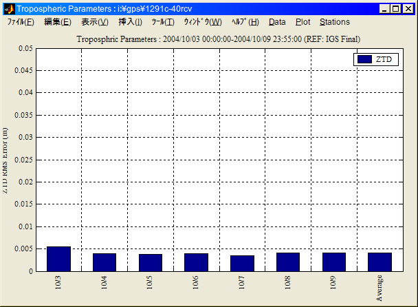
Task: Open the Stations menu
Action: click(335, 22)
